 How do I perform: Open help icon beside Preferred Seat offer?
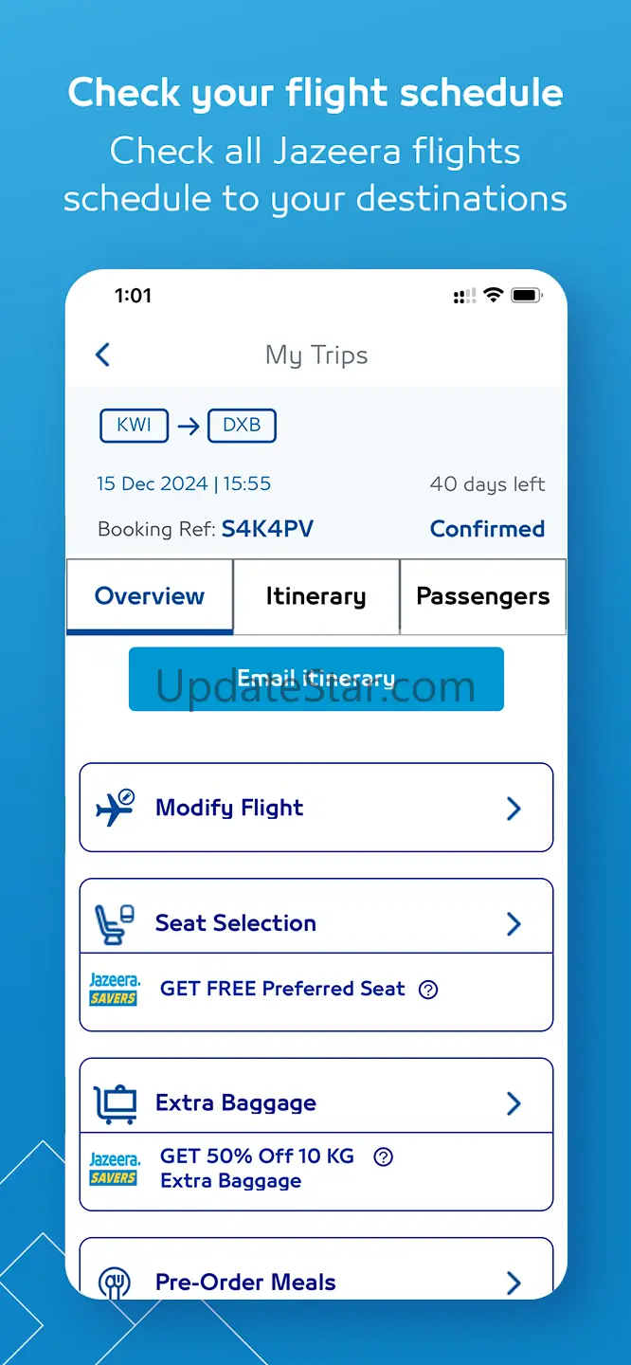click(x=428, y=990)
